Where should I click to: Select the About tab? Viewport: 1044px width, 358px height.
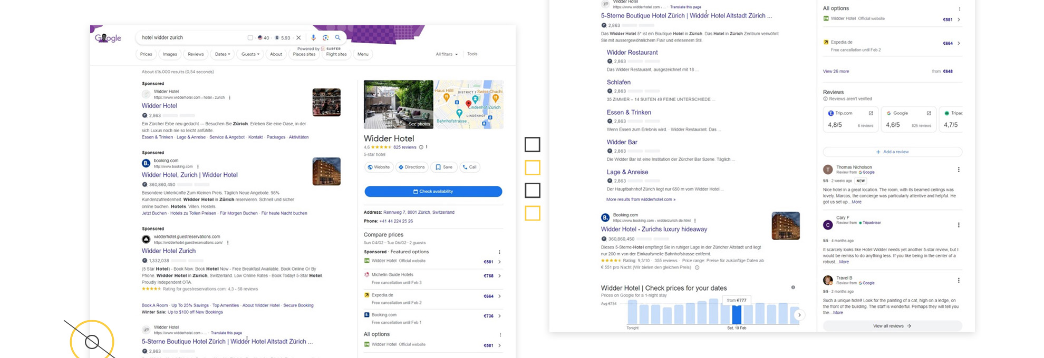click(x=276, y=54)
